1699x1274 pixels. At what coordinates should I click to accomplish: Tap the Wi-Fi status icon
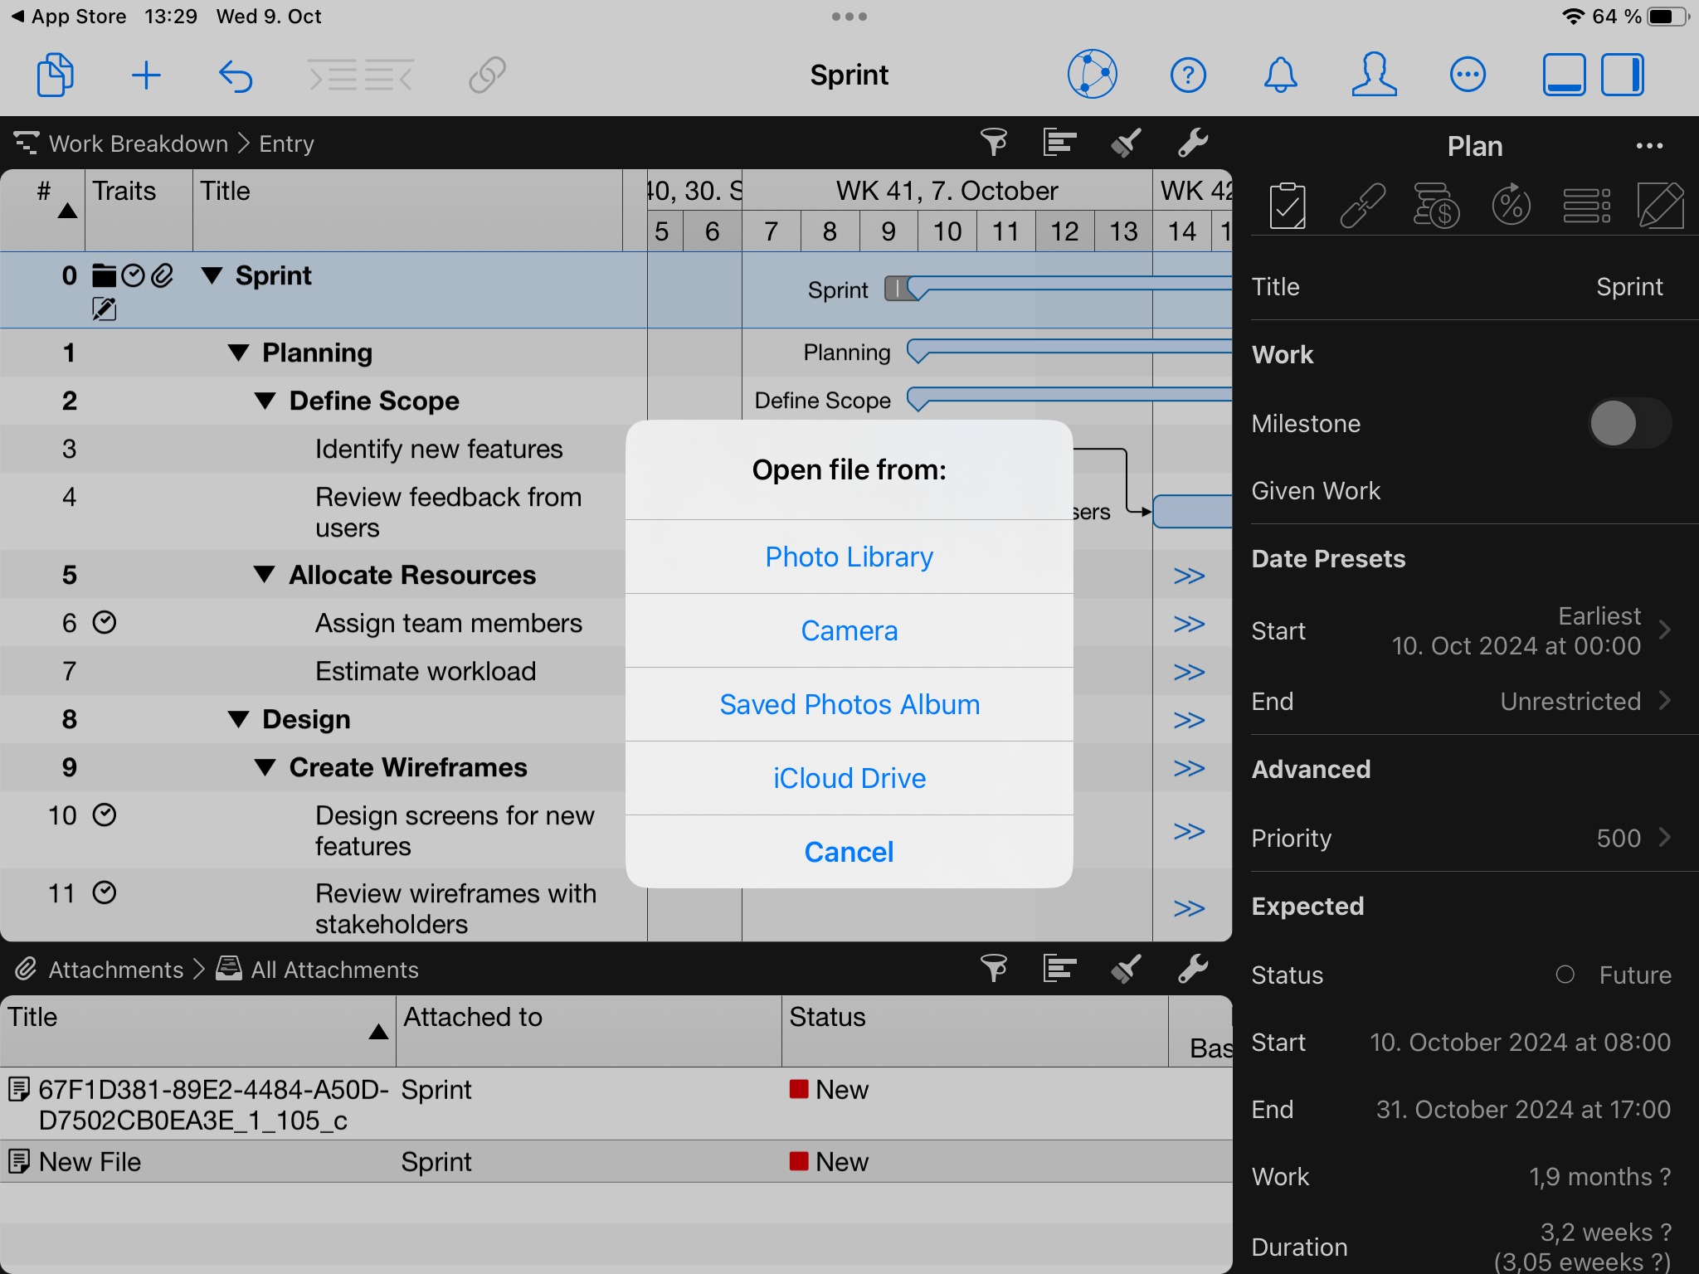tap(1572, 17)
